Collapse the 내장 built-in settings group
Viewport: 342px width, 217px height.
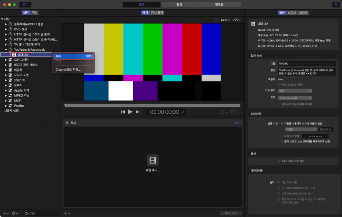coord(2,19)
